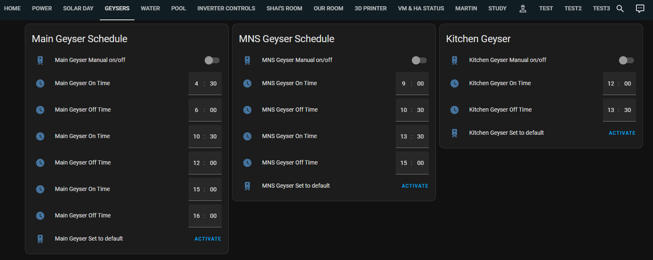
Task: Click heater icon beside Main Geyser Set to default
Action: pos(40,239)
